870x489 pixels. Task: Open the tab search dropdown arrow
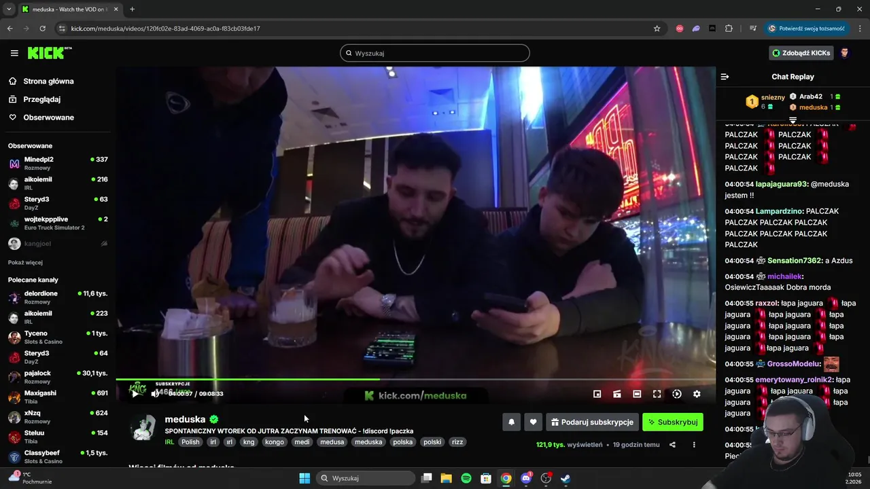click(x=9, y=9)
